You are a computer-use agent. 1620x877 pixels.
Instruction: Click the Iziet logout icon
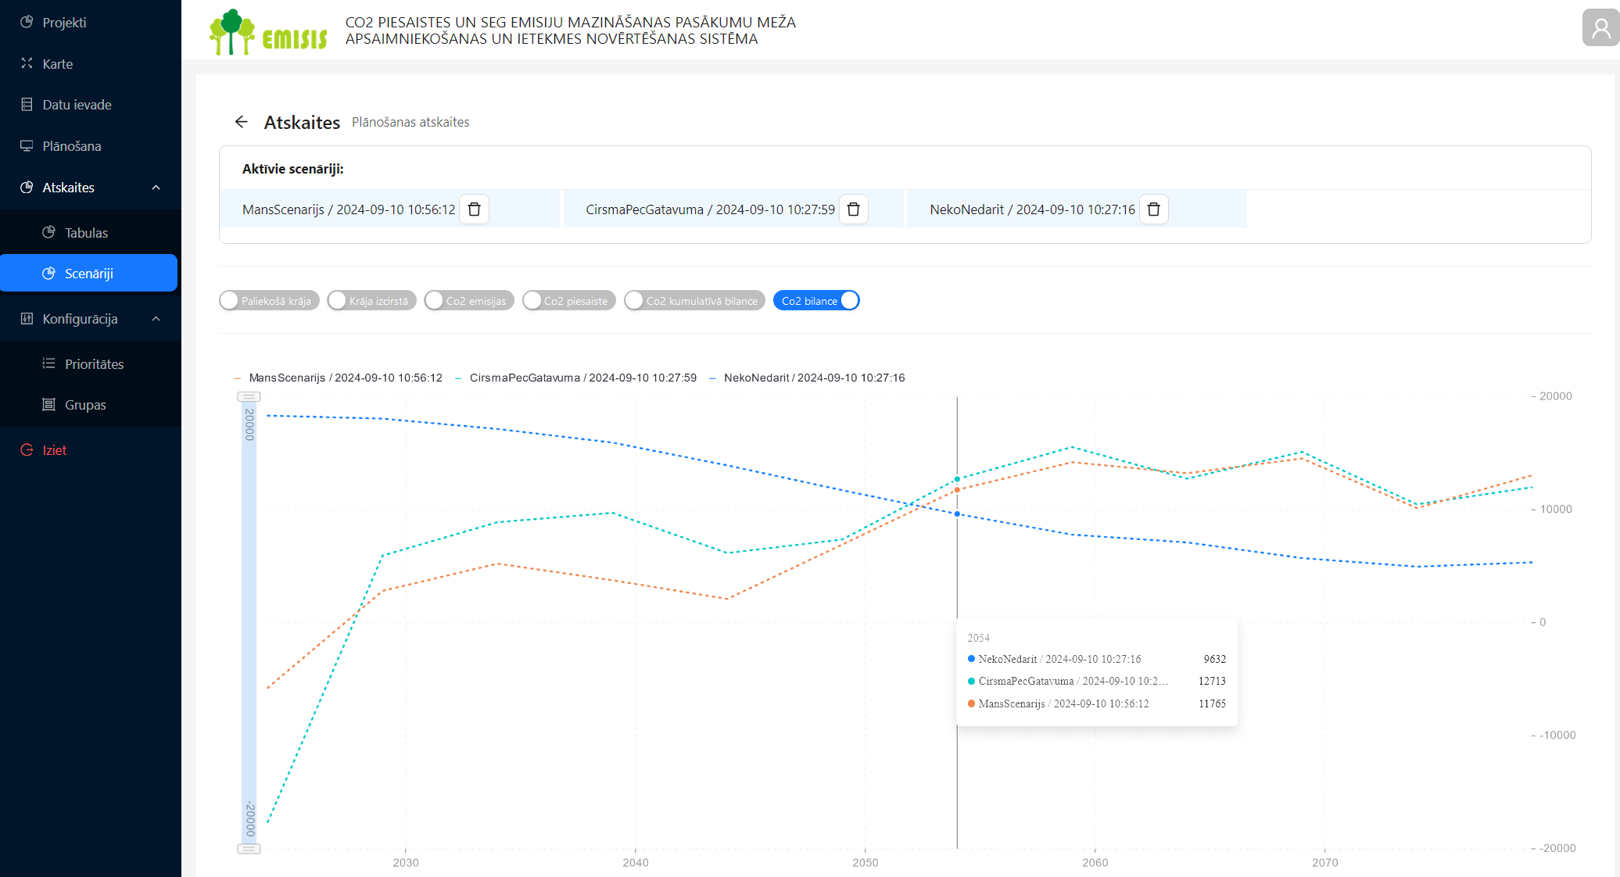point(27,449)
